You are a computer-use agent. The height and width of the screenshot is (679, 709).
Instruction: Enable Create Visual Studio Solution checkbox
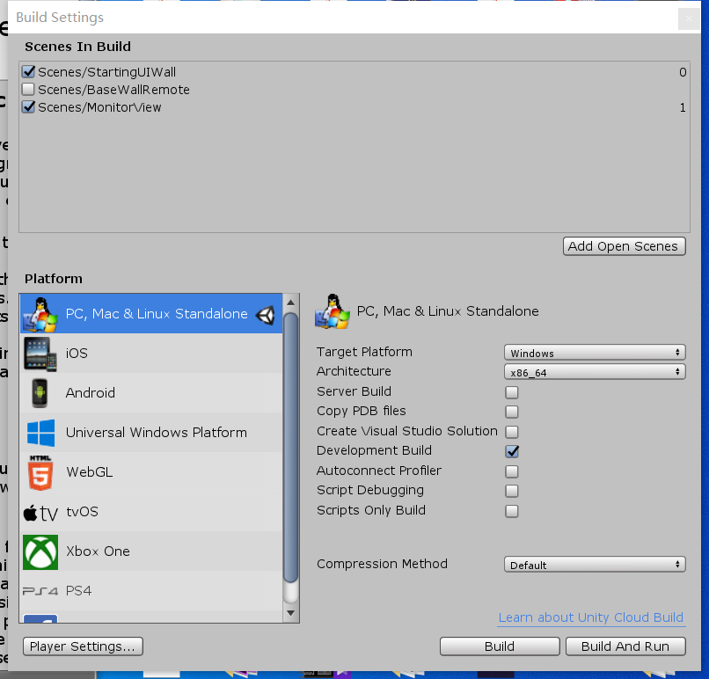[512, 432]
